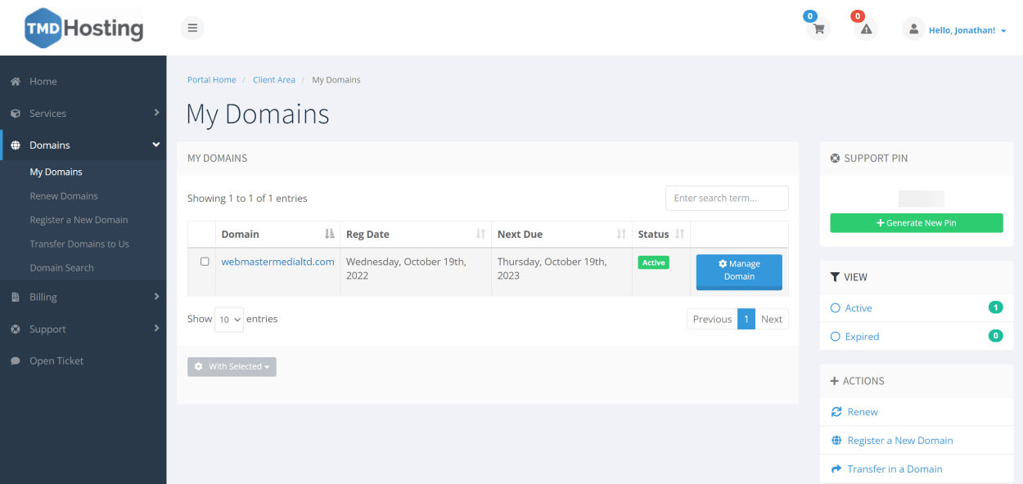Viewport: 1023px width, 484px height.
Task: Click the Generate New Pin button
Action: [x=917, y=223]
